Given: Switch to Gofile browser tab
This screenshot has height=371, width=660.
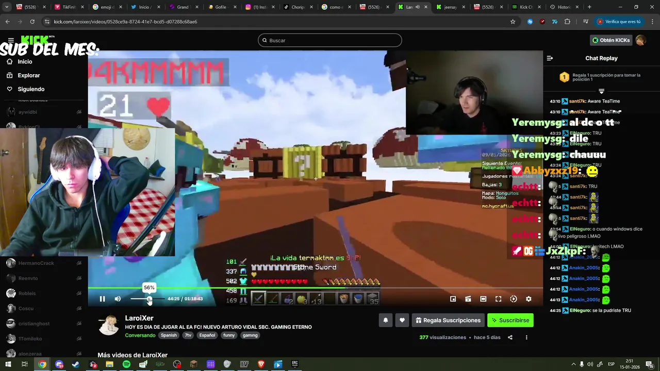Looking at the screenshot, I should tap(222, 7).
